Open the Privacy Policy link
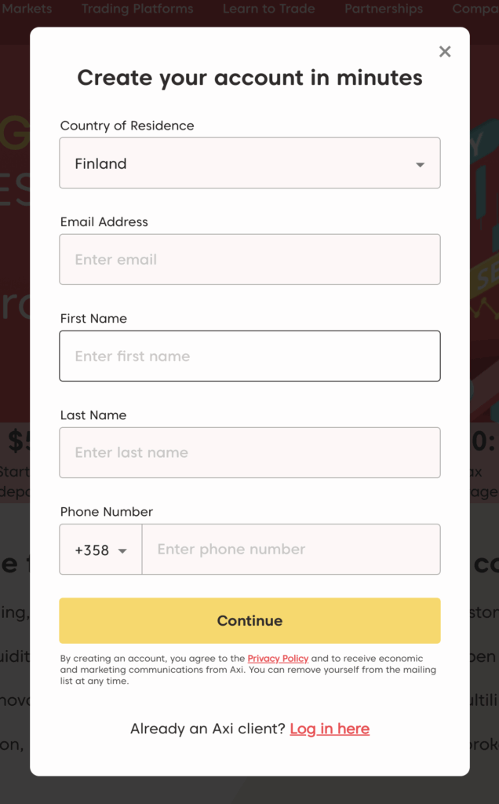 [278, 659]
